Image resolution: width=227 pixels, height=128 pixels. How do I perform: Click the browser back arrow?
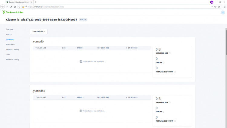pos(3,6)
